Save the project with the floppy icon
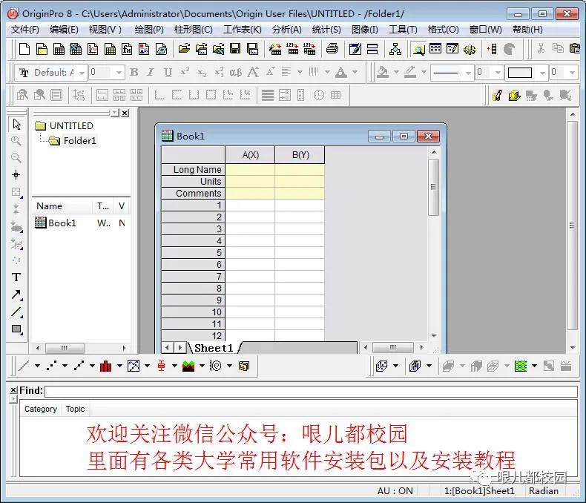Viewport: 586px width, 503px height. pos(235,49)
